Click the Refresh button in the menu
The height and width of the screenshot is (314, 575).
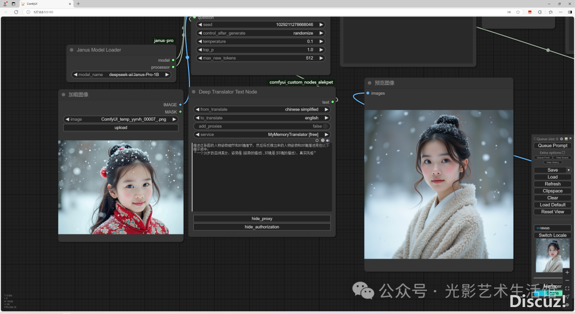tap(552, 184)
